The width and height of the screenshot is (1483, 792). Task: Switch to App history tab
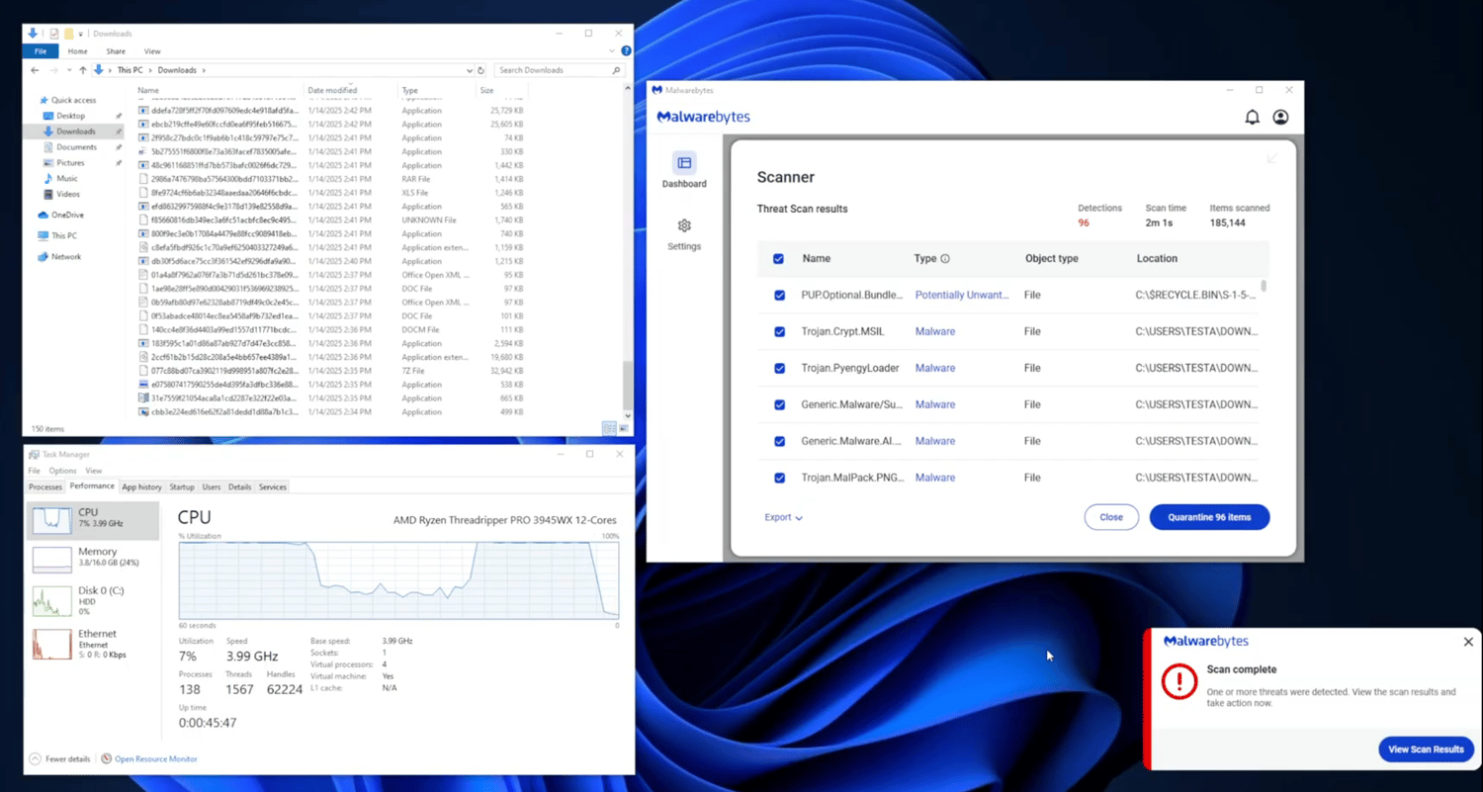tap(141, 486)
